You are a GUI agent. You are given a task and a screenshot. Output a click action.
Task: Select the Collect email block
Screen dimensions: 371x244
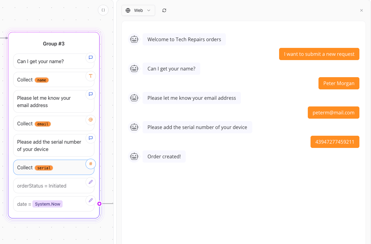[x=54, y=124]
